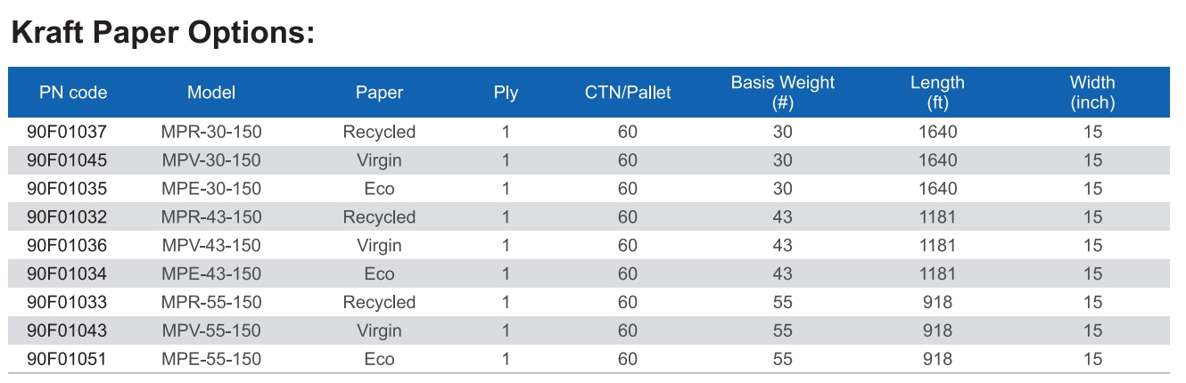The width and height of the screenshot is (1186, 383).
Task: Click the PN code column header
Action: point(73,93)
